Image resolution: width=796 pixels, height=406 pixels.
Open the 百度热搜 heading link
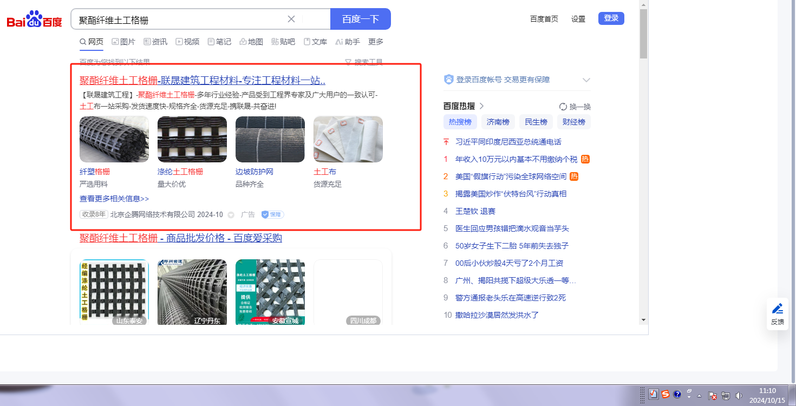(464, 106)
